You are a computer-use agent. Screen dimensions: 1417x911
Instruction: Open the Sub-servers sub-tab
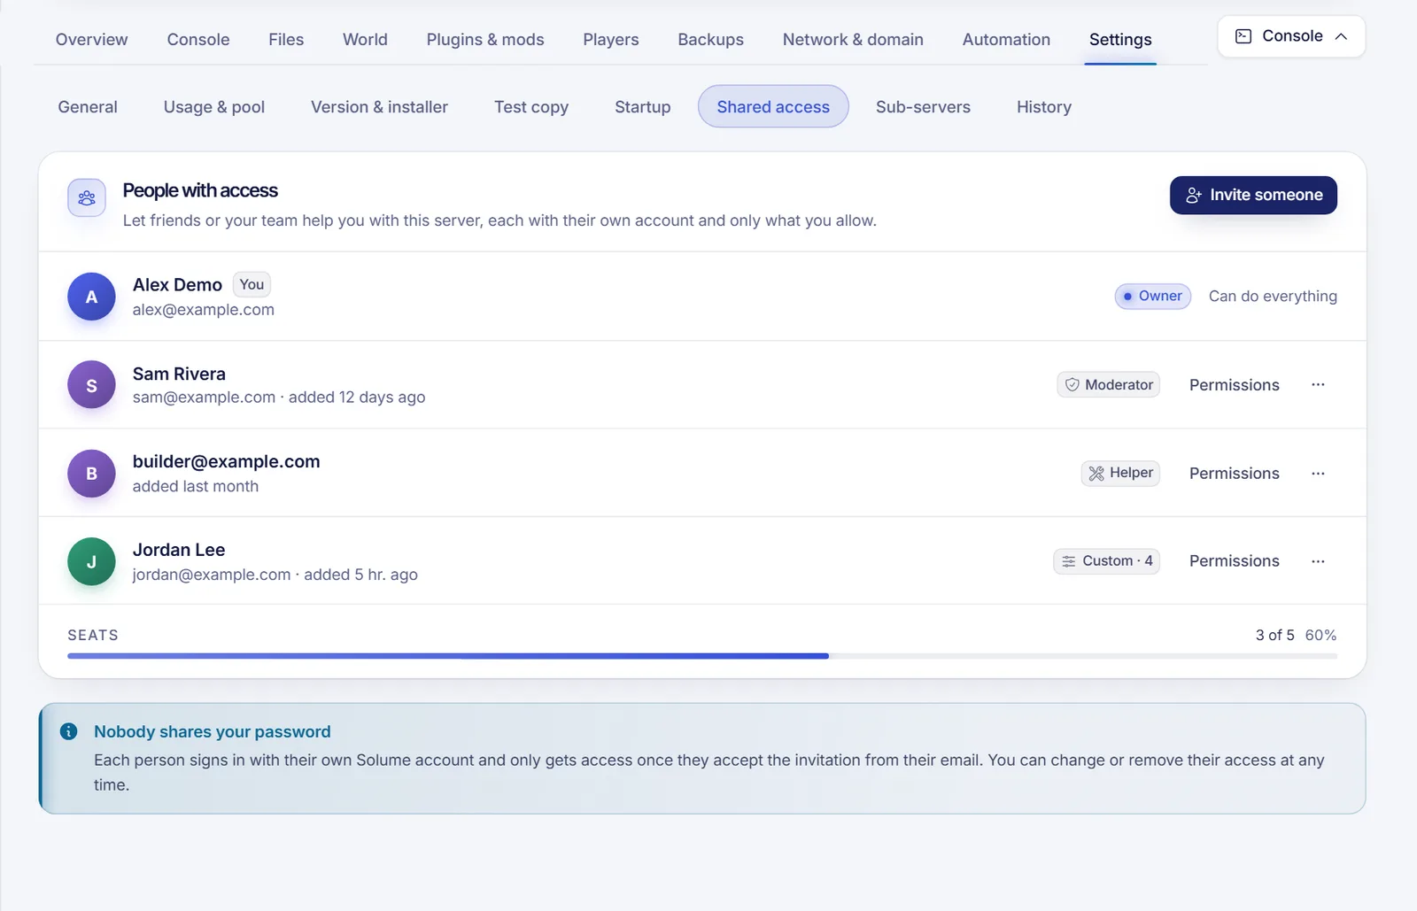tap(923, 107)
